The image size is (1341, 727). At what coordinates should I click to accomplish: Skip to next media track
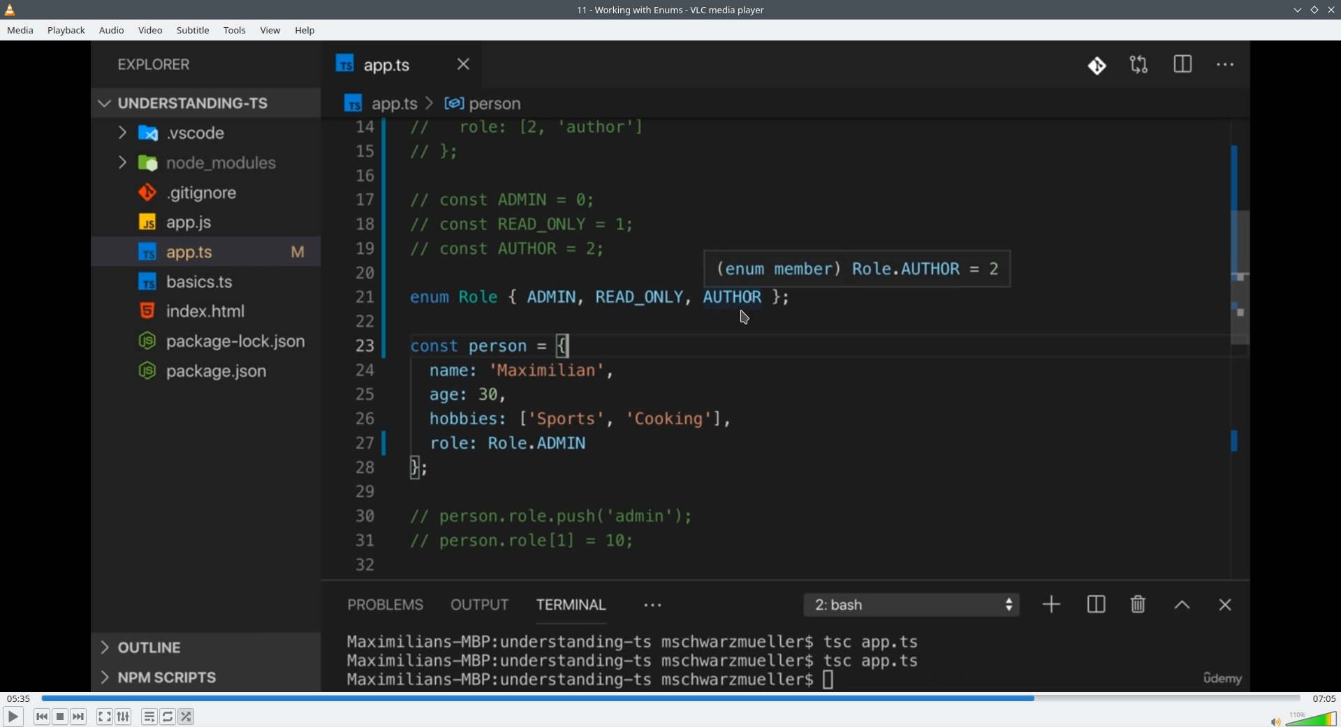[x=79, y=717]
